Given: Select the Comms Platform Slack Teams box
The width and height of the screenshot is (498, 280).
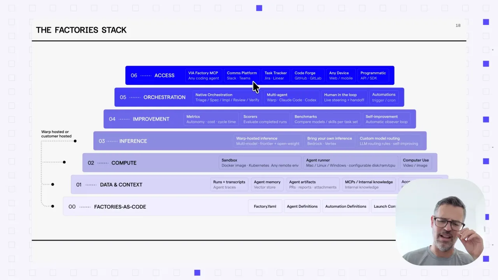Looking at the screenshot, I should click(x=242, y=75).
